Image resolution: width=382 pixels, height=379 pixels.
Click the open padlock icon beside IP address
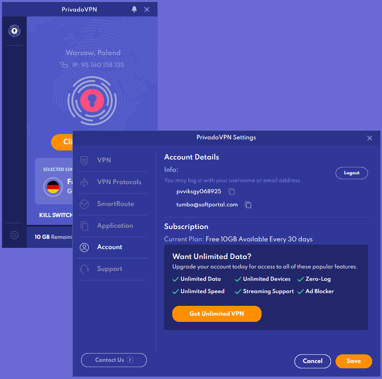[64, 65]
